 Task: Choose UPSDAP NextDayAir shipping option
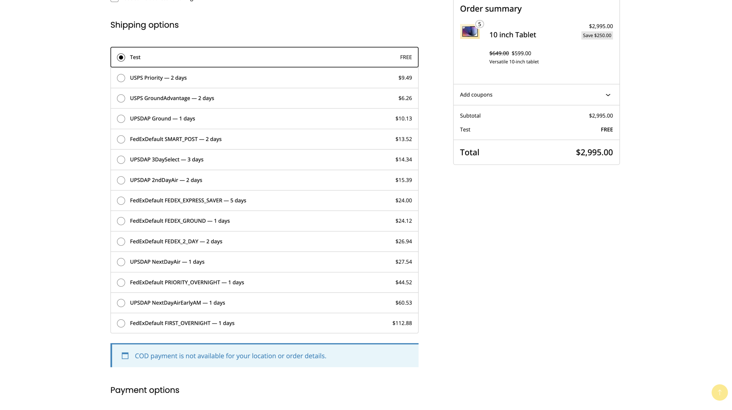121,262
